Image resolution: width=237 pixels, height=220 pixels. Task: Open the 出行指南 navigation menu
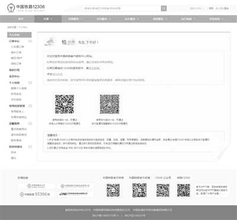pyautogui.click(x=188, y=19)
